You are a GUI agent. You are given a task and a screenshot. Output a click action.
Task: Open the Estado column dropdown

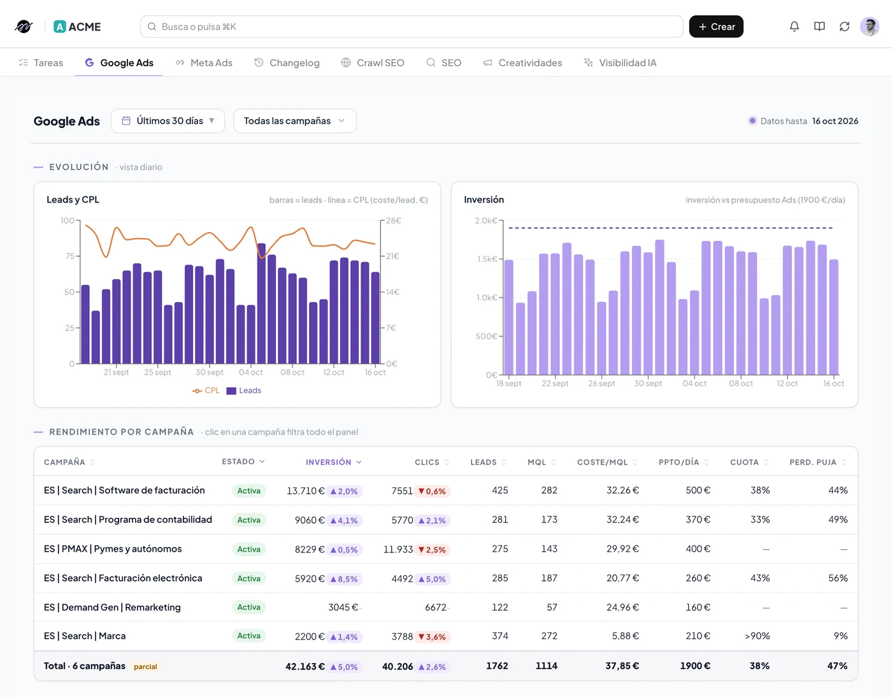(243, 461)
